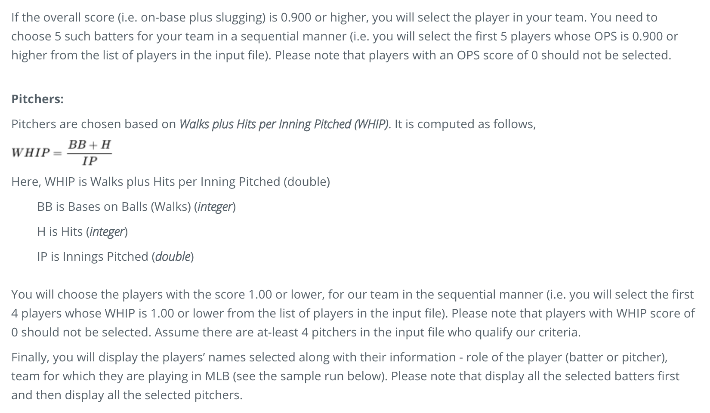Click the "IP" denominator in the WHIP formula
710x413 pixels.
90,161
